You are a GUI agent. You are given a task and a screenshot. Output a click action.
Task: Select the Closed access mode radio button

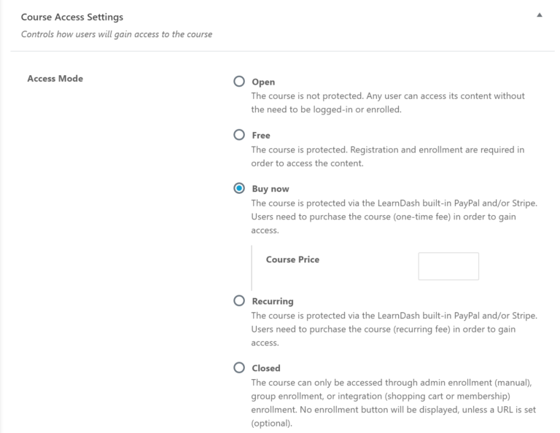coord(238,368)
